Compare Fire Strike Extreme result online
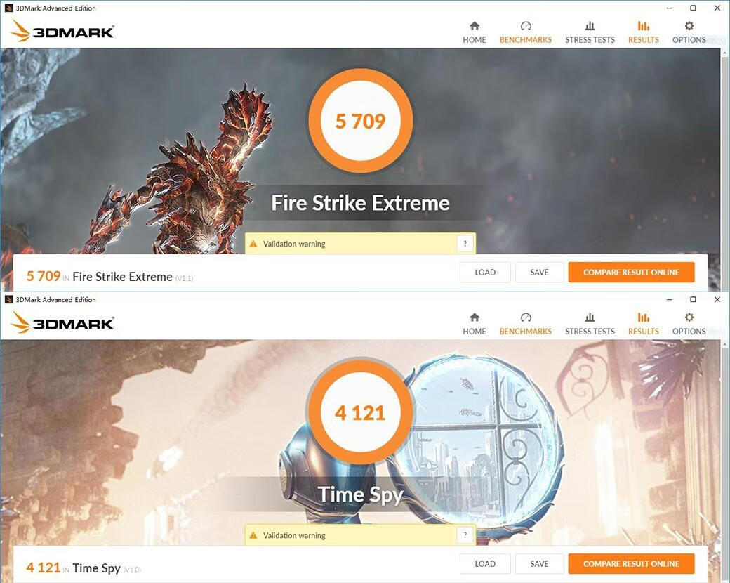The height and width of the screenshot is (583, 730). point(631,272)
